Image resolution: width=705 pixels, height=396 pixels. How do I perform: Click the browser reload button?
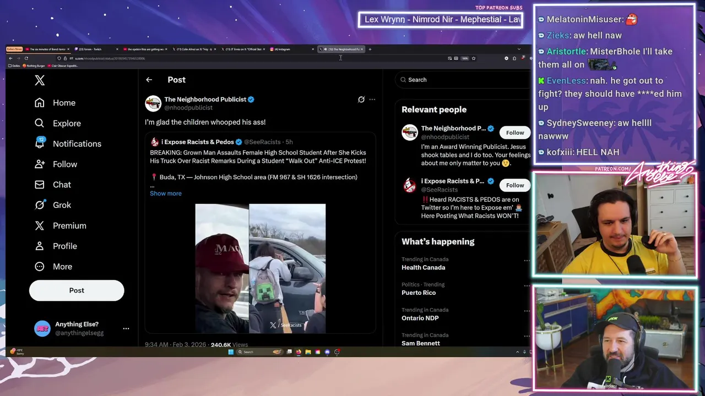click(26, 58)
